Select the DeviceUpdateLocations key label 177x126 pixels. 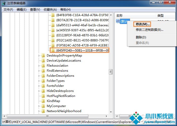tap(64, 61)
